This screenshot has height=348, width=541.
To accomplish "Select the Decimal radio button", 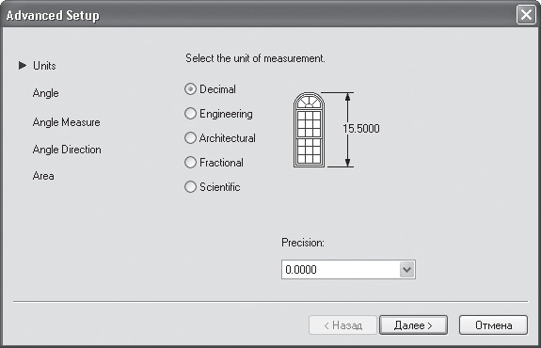I will [190, 89].
